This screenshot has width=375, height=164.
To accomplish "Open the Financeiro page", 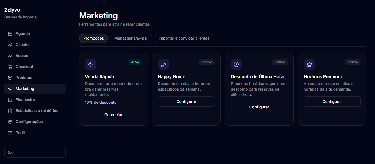I will 35,100.
